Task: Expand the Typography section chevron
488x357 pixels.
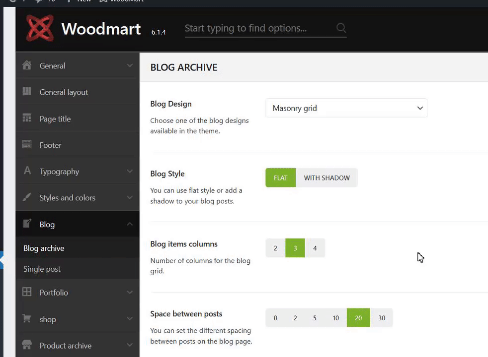Action: pos(130,171)
